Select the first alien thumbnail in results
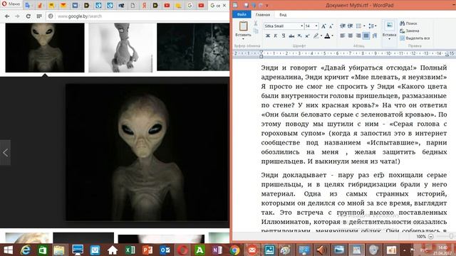456x256 pixels. point(45,48)
